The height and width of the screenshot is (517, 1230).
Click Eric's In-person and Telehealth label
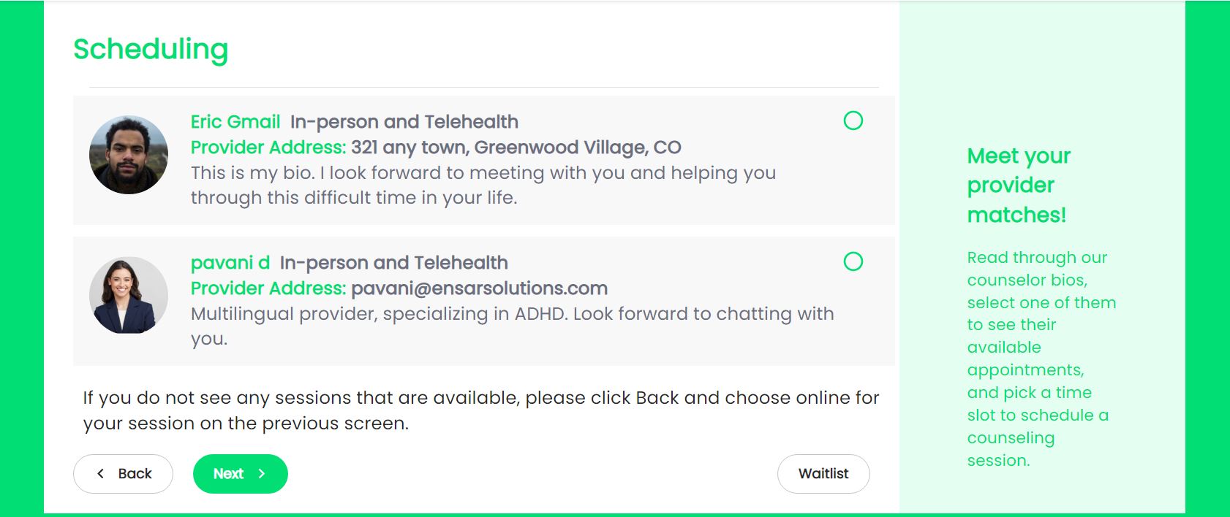point(404,122)
